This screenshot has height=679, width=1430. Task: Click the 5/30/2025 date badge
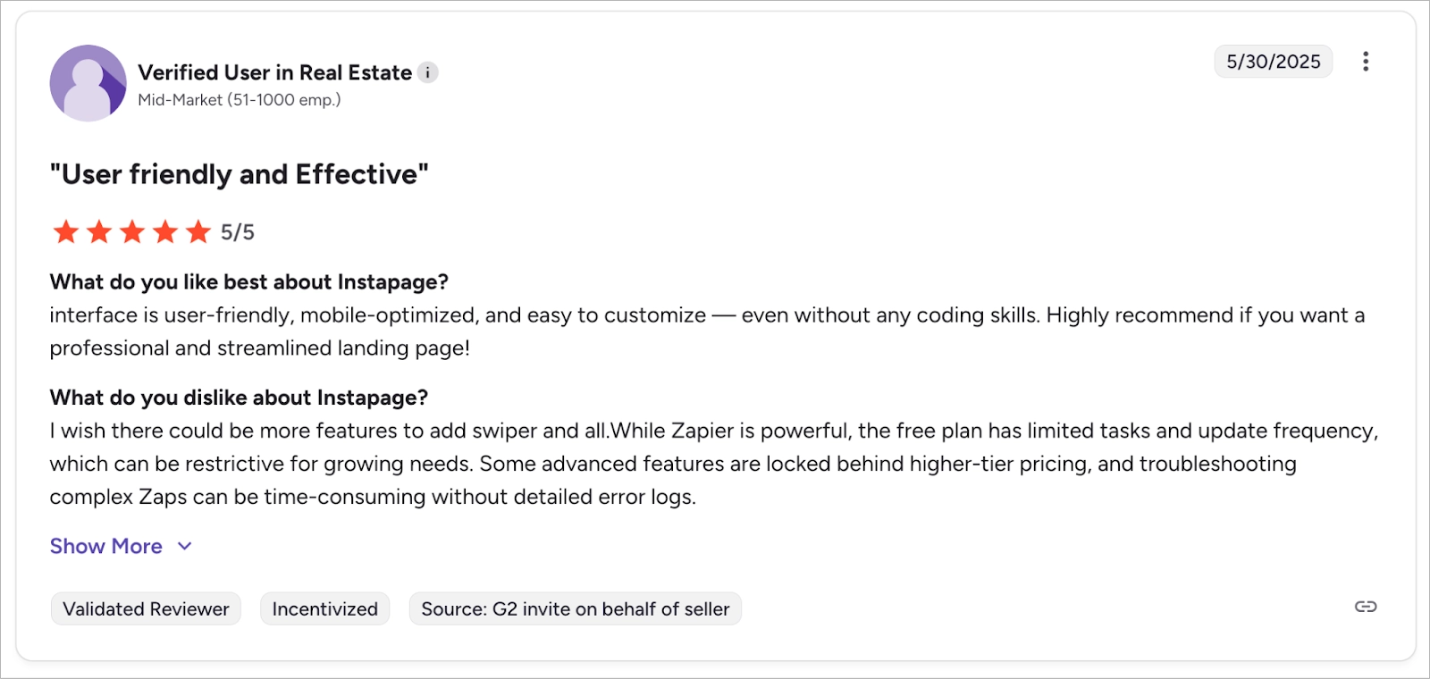pyautogui.click(x=1273, y=62)
